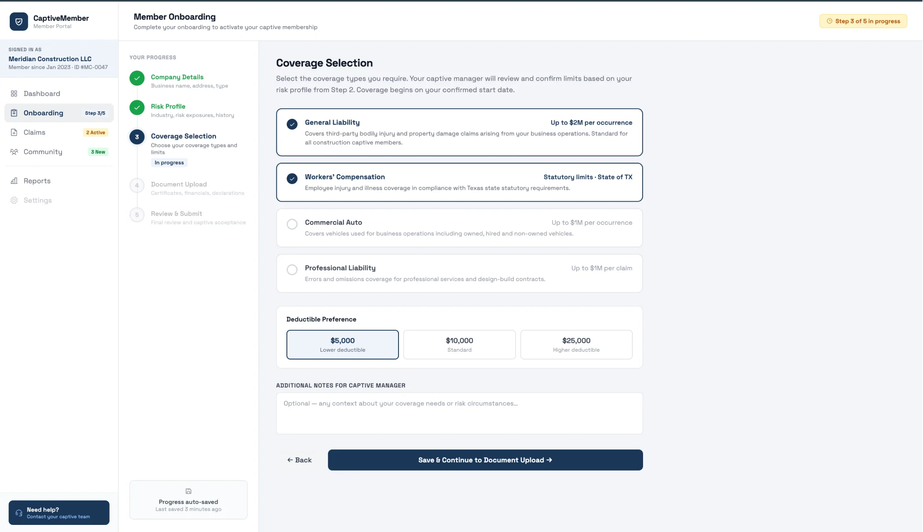The image size is (923, 532).
Task: Open Settings in the sidebar
Action: pos(59,200)
